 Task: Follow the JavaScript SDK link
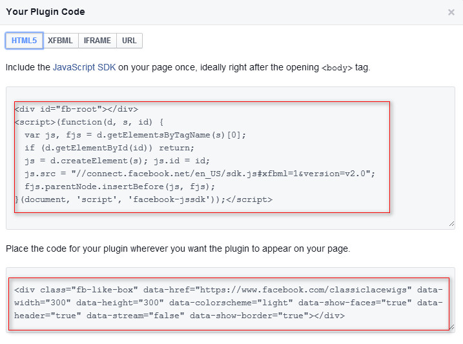(84, 67)
